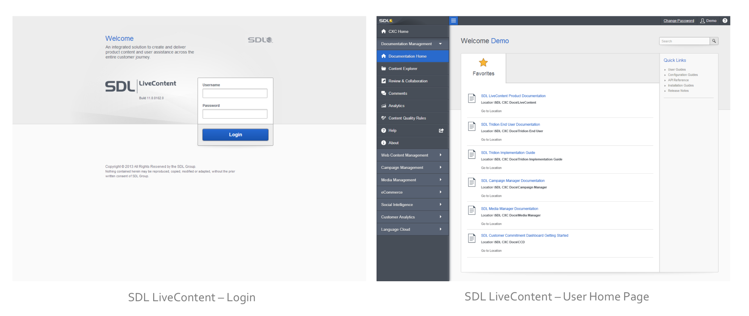Viewport: 749px width, 316px height.
Task: Open User Guides quick link
Action: (676, 69)
